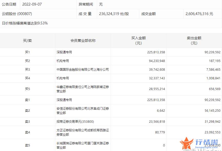Select the 卖3 row label

click(27, 121)
